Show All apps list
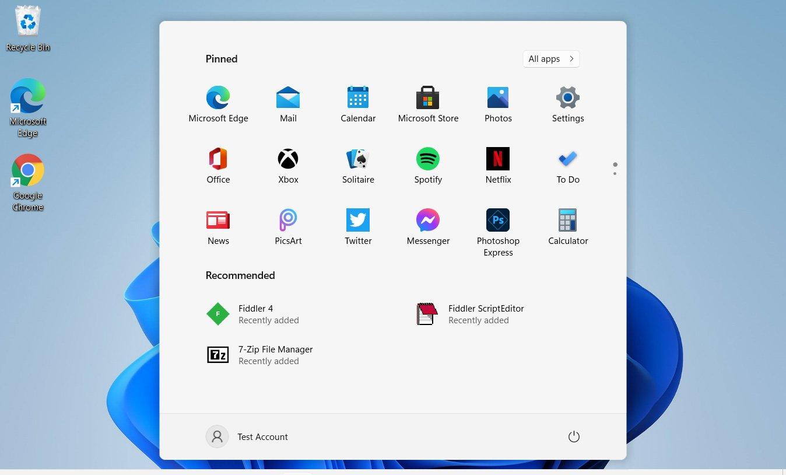Viewport: 786px width, 475px height. point(551,59)
